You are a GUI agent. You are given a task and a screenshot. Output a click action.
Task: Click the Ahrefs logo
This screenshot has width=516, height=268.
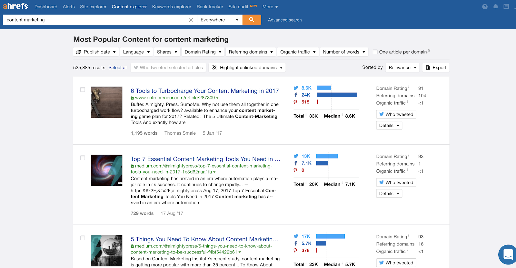pyautogui.click(x=15, y=6)
